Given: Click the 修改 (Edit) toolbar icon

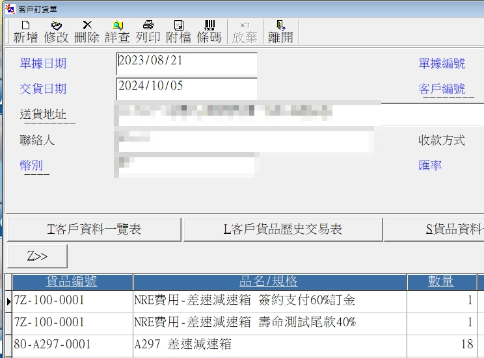Looking at the screenshot, I should tap(57, 32).
